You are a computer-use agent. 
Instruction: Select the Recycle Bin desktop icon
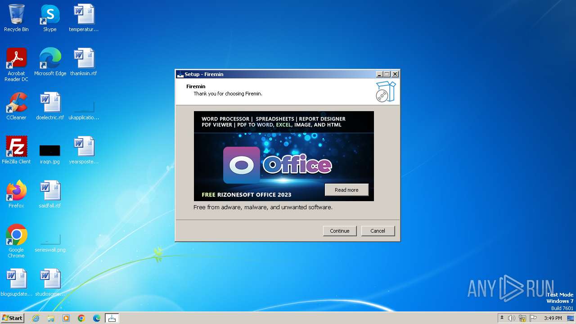[16, 18]
